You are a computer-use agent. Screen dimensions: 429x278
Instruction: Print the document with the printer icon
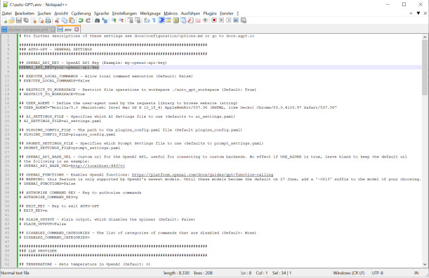point(48,20)
